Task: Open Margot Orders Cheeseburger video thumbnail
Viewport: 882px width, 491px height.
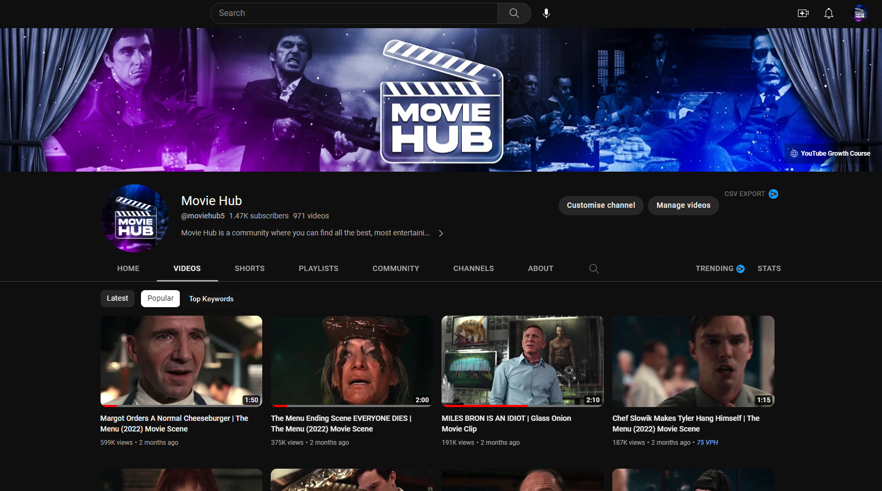Action: 181,361
